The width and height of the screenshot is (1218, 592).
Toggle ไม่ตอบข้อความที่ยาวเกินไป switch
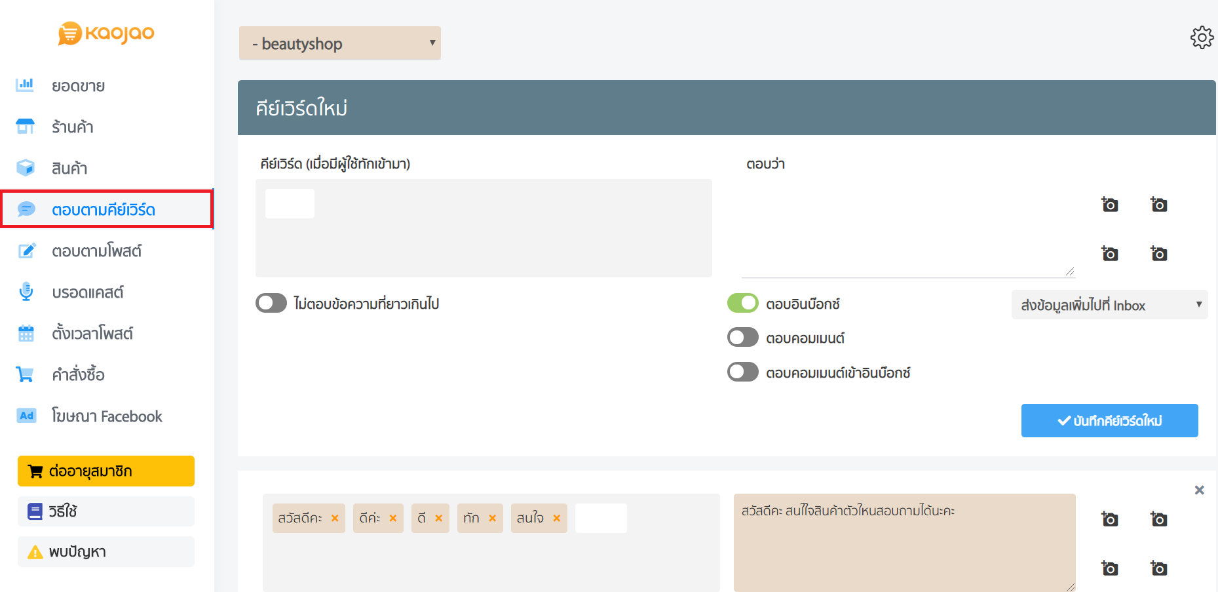tap(271, 303)
